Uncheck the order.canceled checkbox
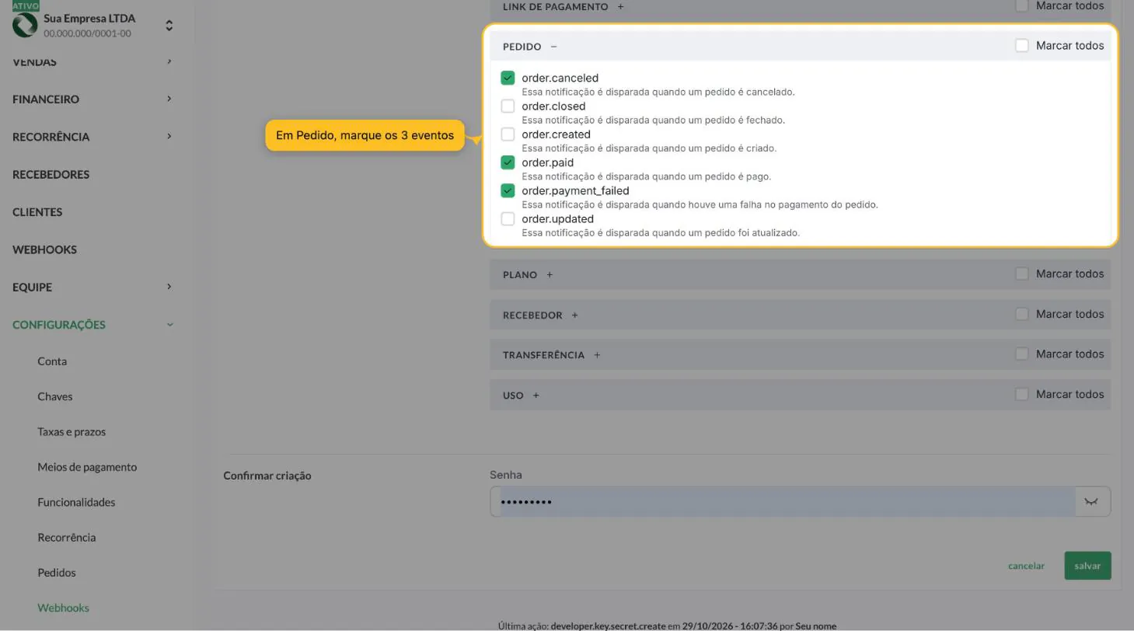1134x631 pixels. click(x=508, y=78)
